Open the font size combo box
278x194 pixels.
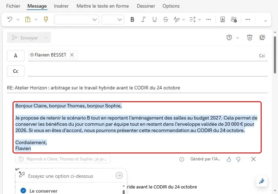click(113, 19)
